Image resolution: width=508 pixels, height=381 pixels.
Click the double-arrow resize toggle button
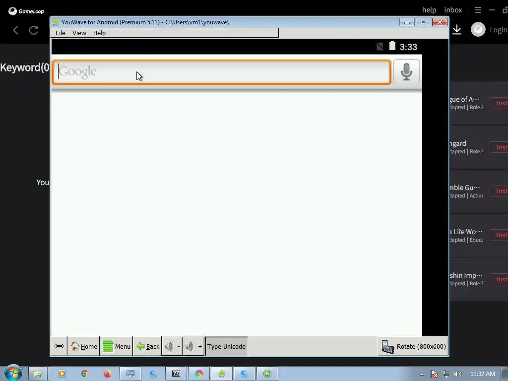[x=59, y=346]
